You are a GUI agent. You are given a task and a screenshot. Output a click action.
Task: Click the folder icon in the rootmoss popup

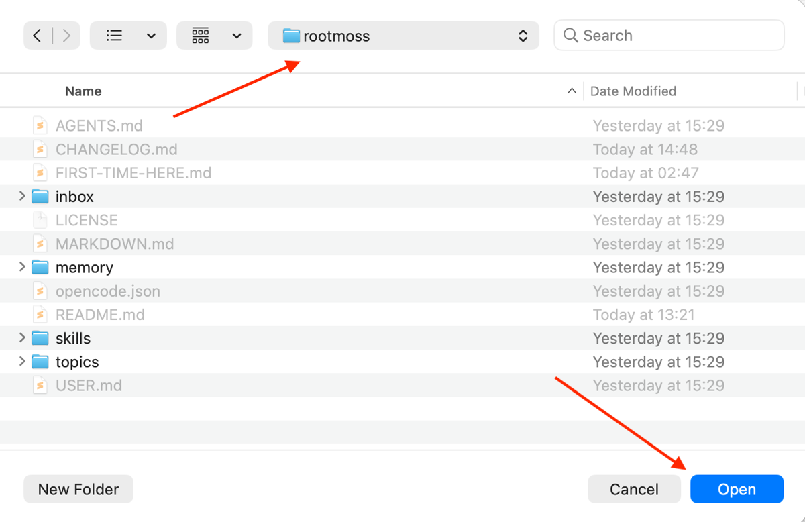pyautogui.click(x=291, y=36)
